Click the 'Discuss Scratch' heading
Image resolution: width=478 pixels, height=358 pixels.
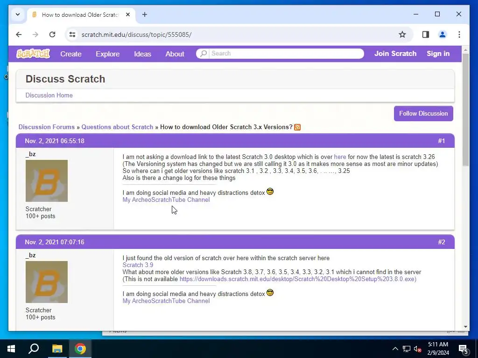pyautogui.click(x=65, y=79)
